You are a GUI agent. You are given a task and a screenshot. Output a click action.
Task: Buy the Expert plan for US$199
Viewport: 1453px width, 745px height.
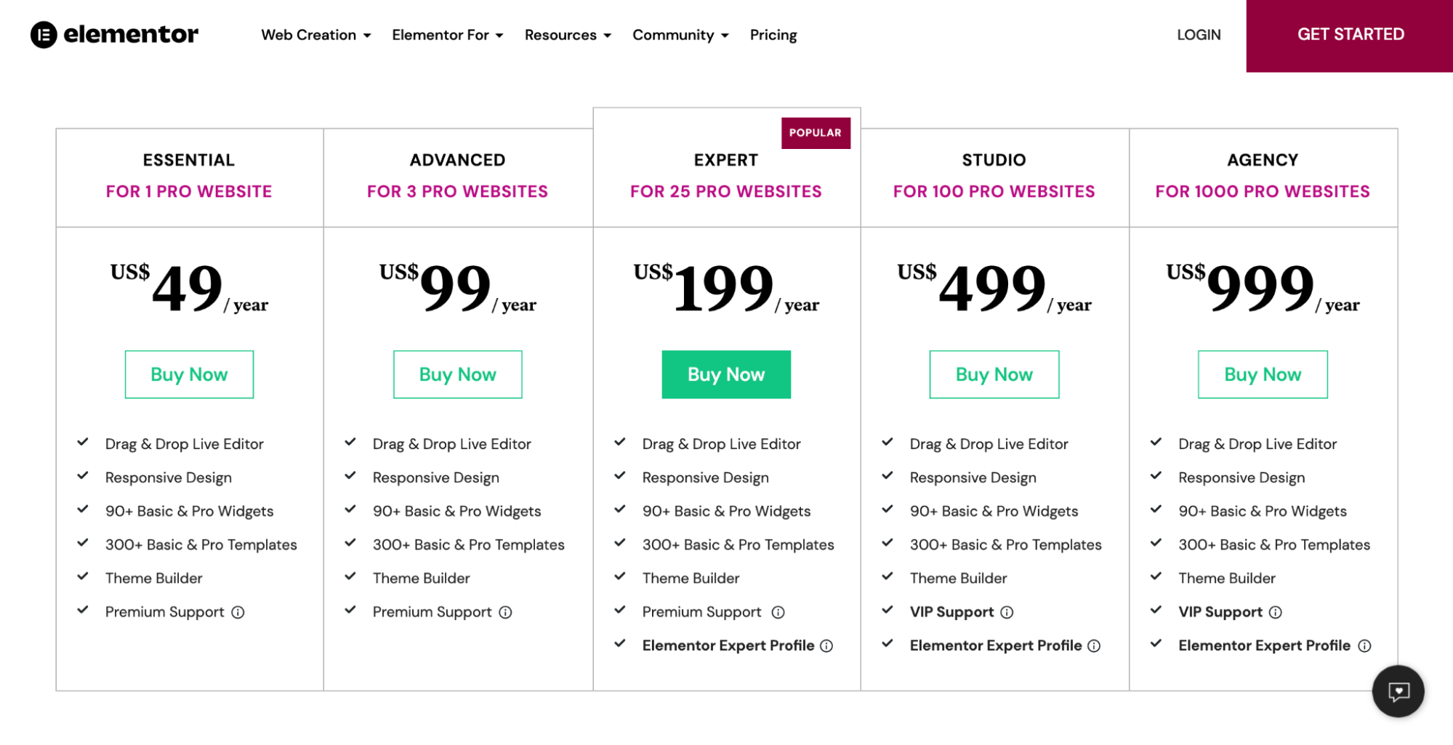pyautogui.click(x=725, y=374)
